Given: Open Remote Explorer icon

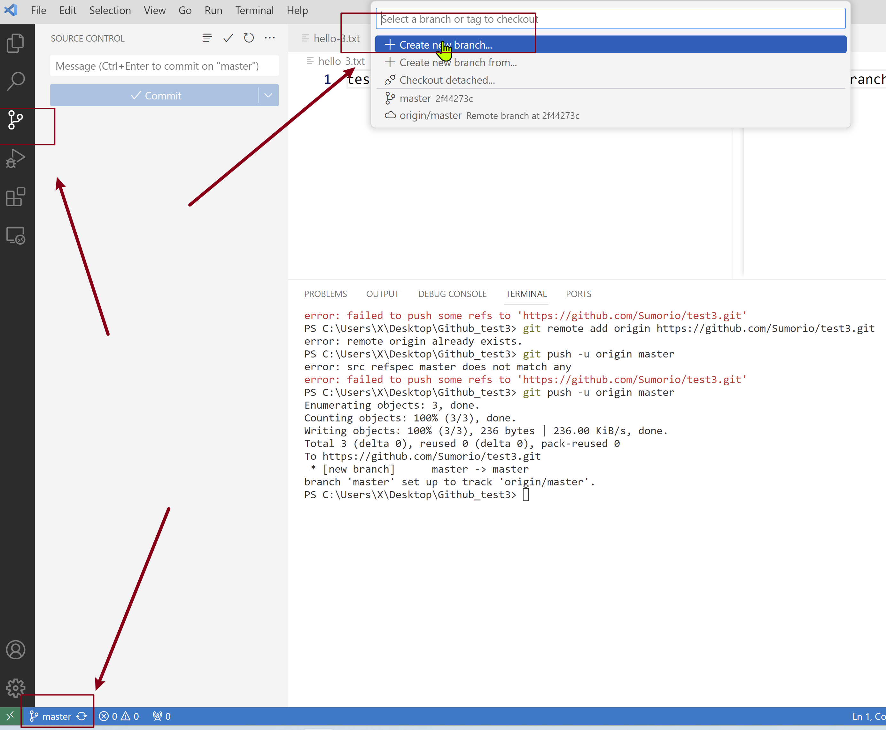Looking at the screenshot, I should [x=16, y=235].
